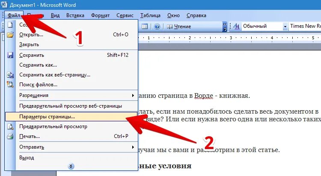Expand the full File menu chevron
The height and width of the screenshot is (176, 321).
tap(71, 166)
